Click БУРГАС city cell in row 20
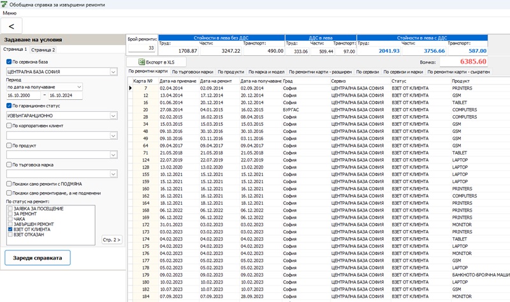510x302 pixels. point(306,109)
